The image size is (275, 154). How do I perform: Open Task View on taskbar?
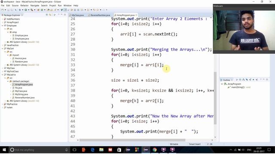click(74, 150)
